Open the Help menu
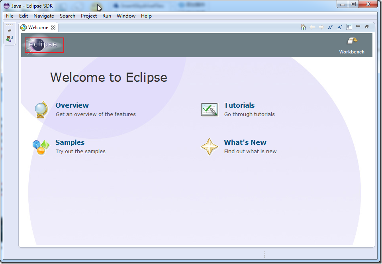Image resolution: width=382 pixels, height=264 pixels. pyautogui.click(x=146, y=16)
